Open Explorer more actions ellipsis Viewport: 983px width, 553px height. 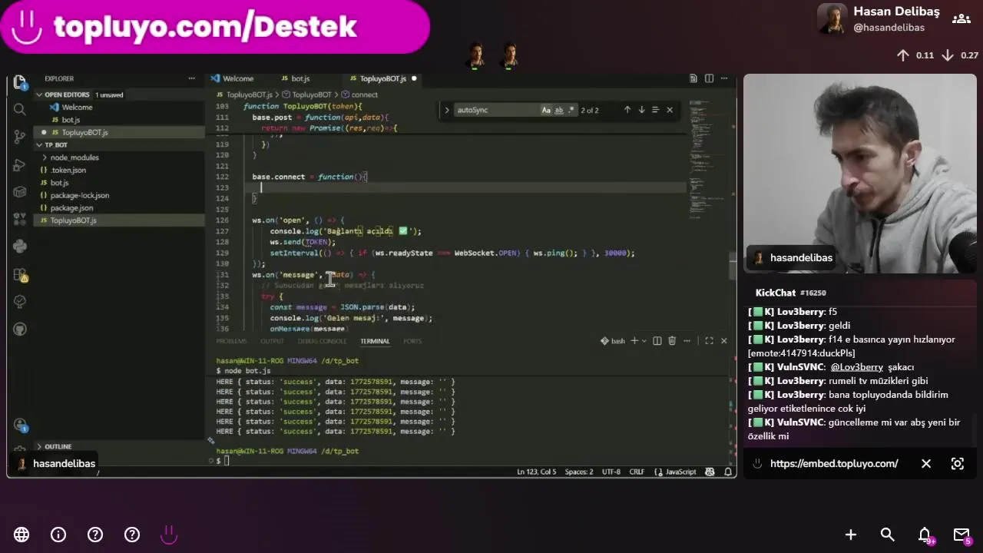(x=191, y=78)
